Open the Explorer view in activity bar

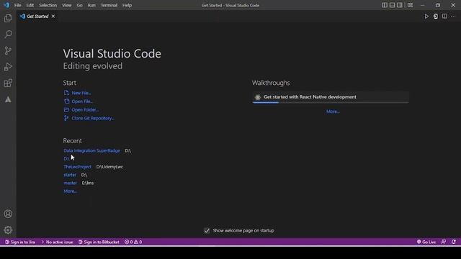coord(8,18)
